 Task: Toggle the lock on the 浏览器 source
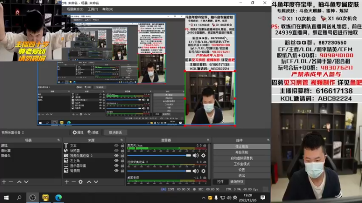point(122,151)
